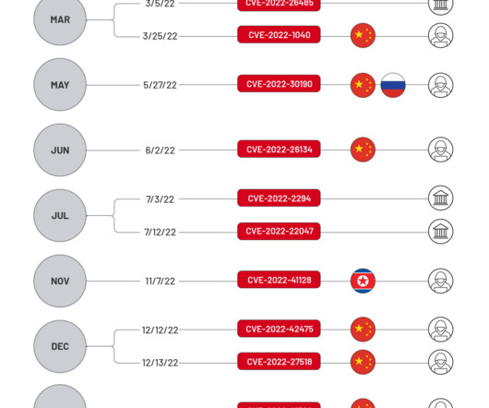Screen dimensions: 489x408
Task: Click the hacker icon on the 12/12/22 row
Action: 441,330
